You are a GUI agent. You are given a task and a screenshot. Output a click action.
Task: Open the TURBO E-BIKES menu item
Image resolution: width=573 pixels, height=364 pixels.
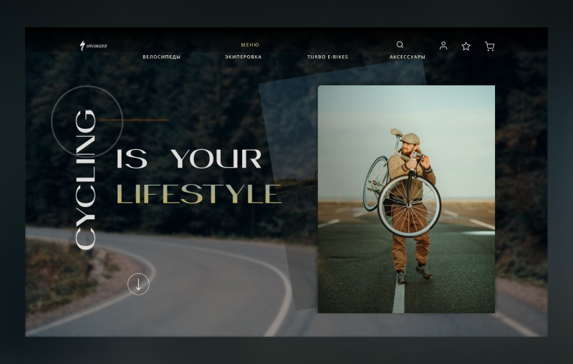[327, 57]
